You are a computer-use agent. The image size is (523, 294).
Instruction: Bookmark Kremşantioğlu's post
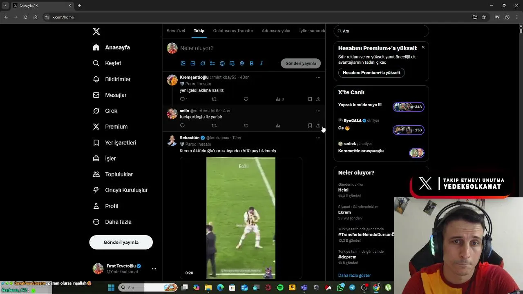pyautogui.click(x=310, y=99)
